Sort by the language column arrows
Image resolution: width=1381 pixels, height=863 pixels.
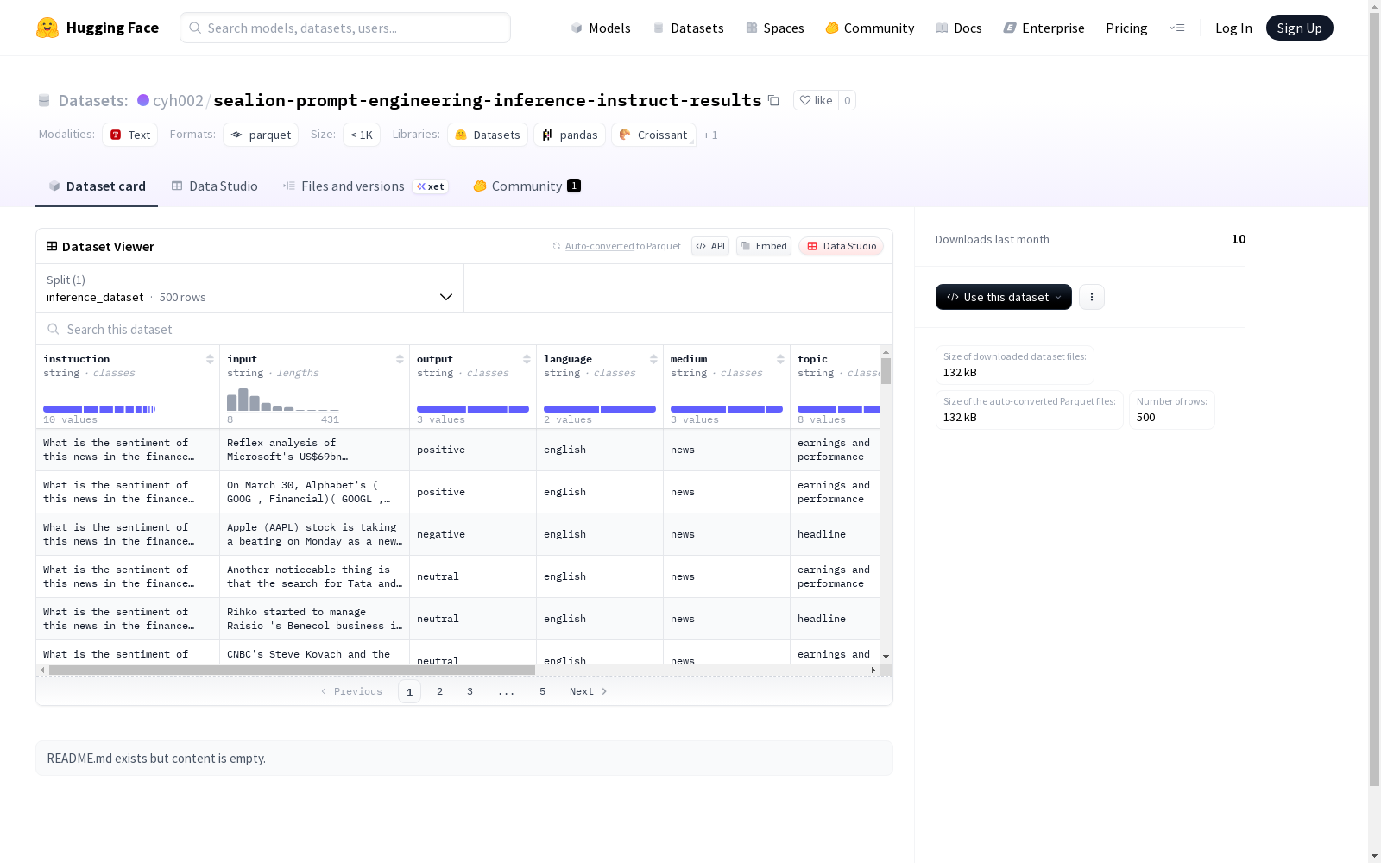pos(653,359)
